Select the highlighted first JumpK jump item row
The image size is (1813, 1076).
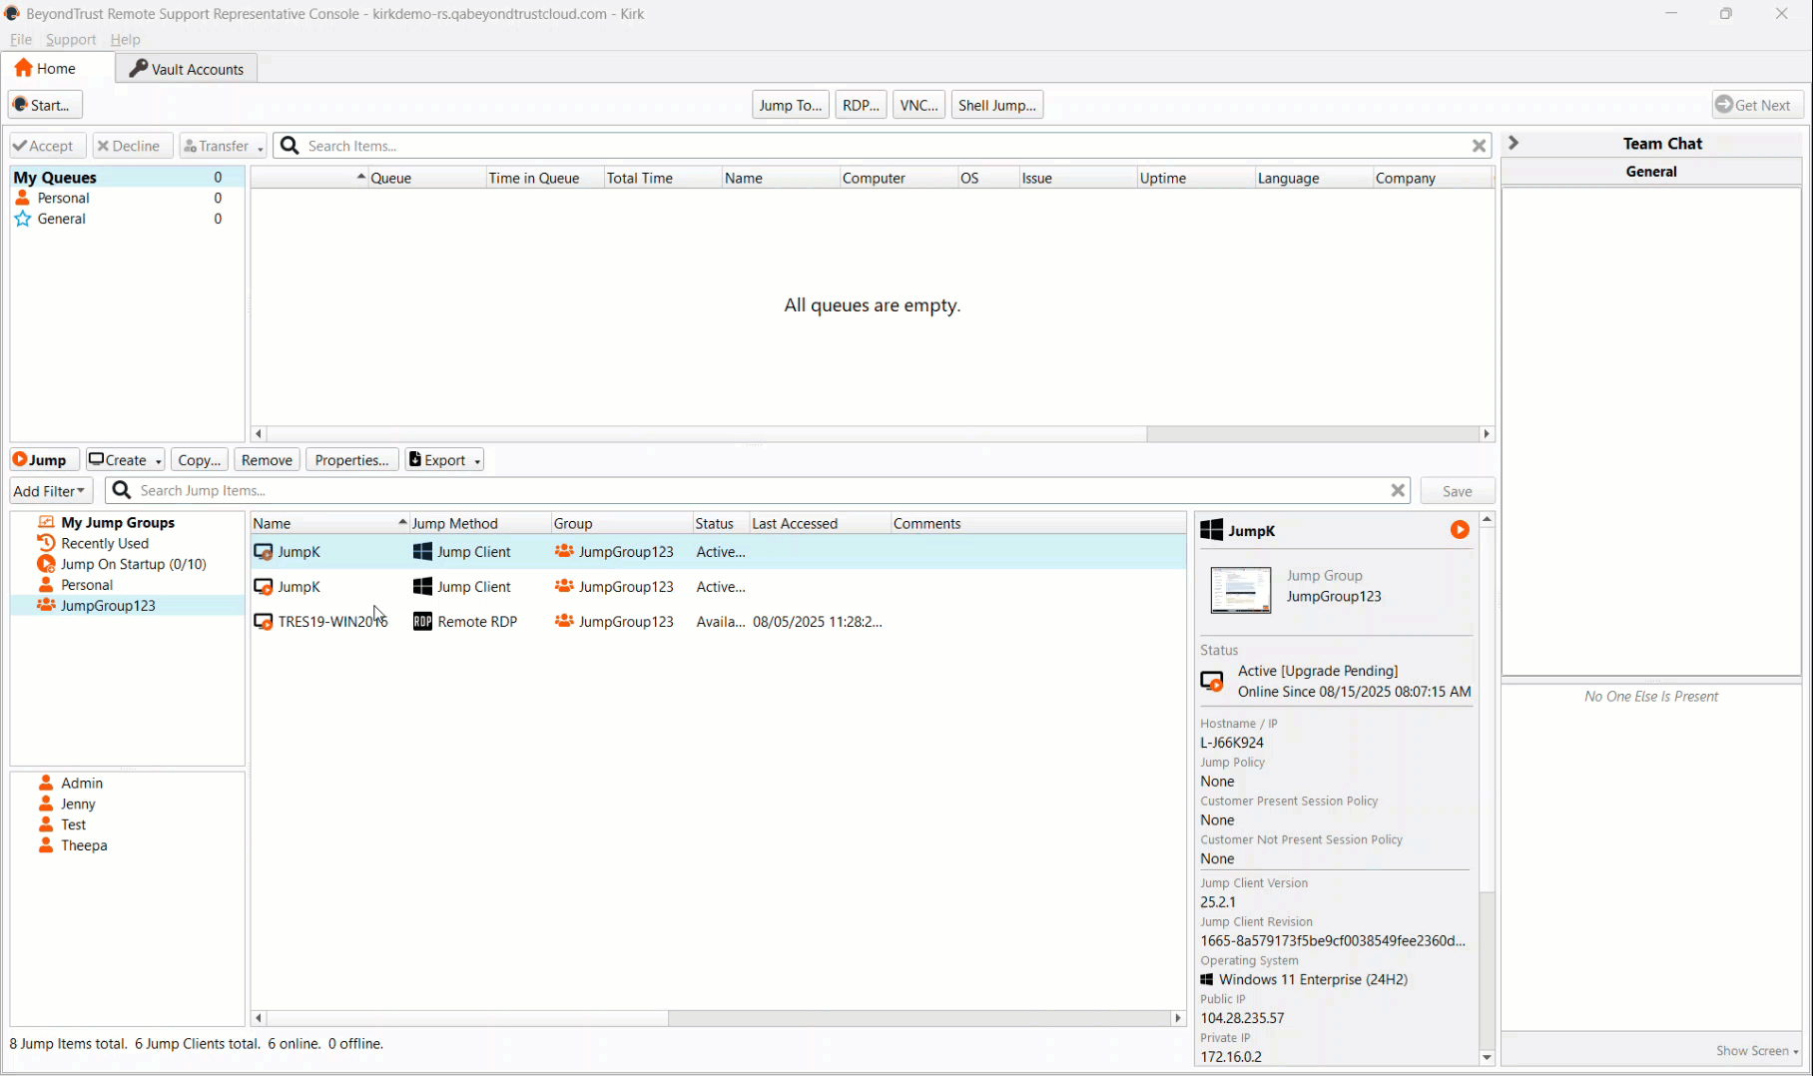(718, 552)
